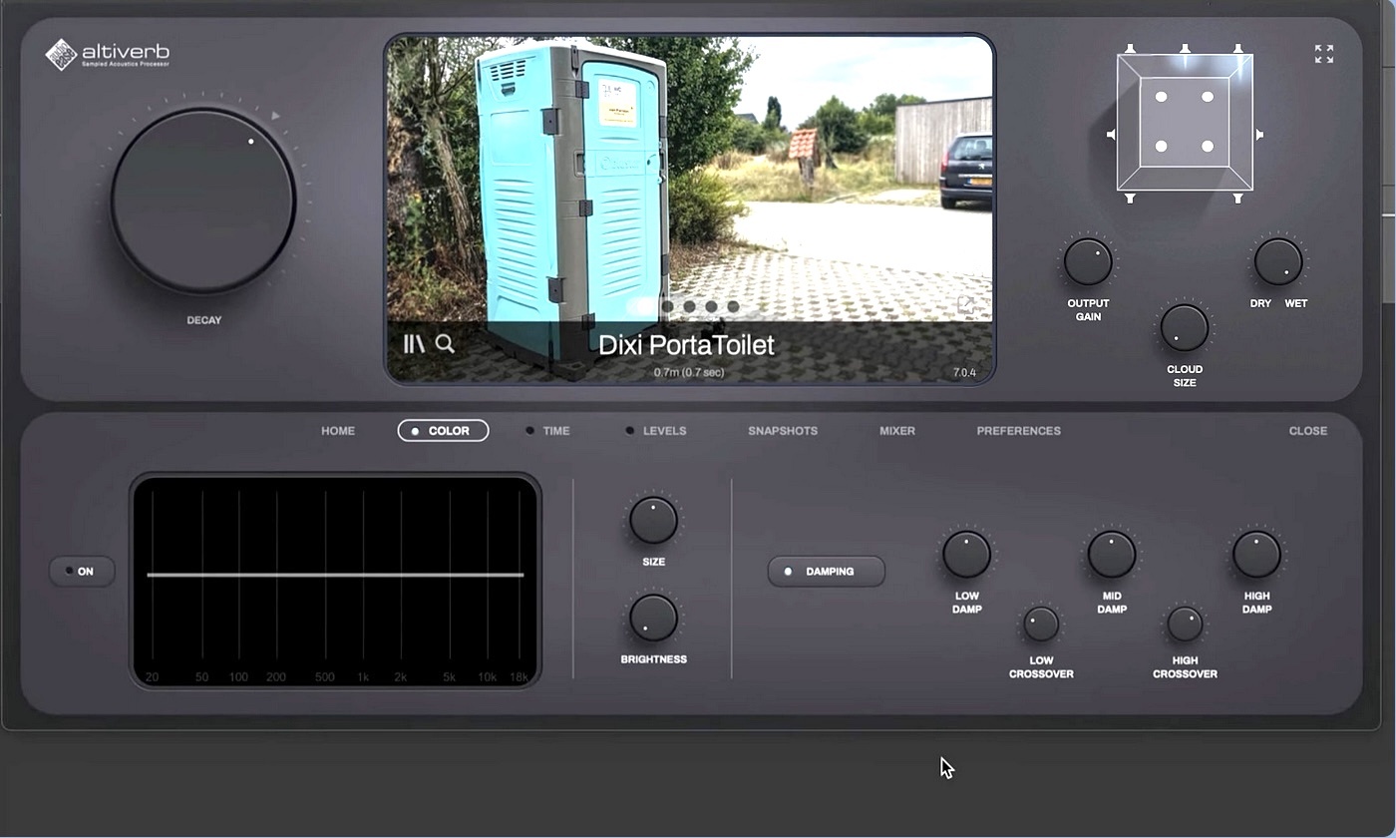Toggle the EQ ON switch

coord(82,572)
